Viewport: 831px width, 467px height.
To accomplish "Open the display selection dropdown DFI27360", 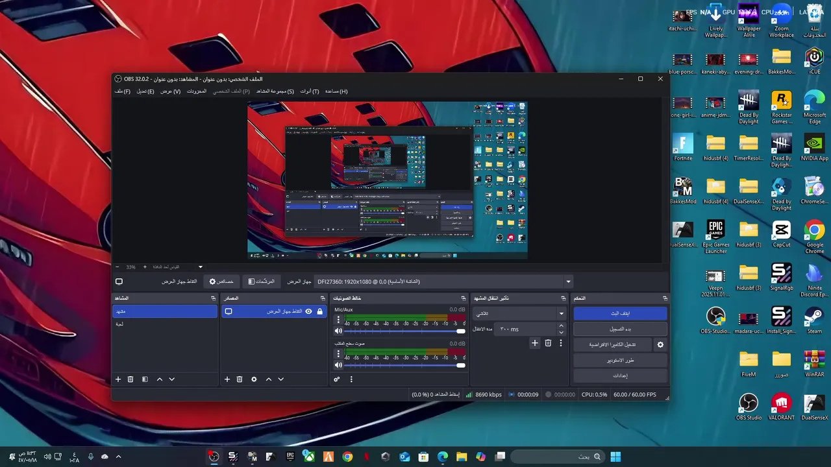I will 444,281.
